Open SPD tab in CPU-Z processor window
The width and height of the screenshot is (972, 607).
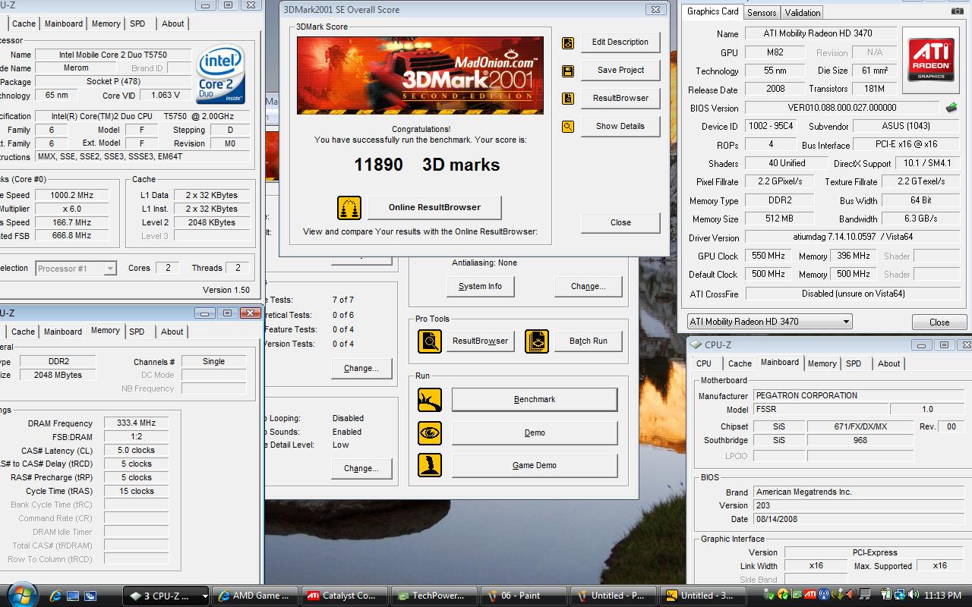coord(137,24)
